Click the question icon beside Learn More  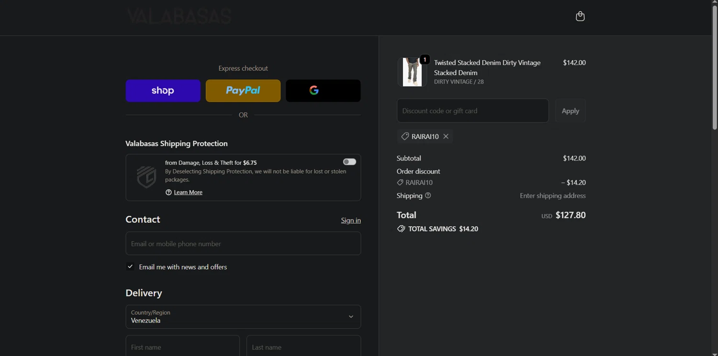pos(168,192)
